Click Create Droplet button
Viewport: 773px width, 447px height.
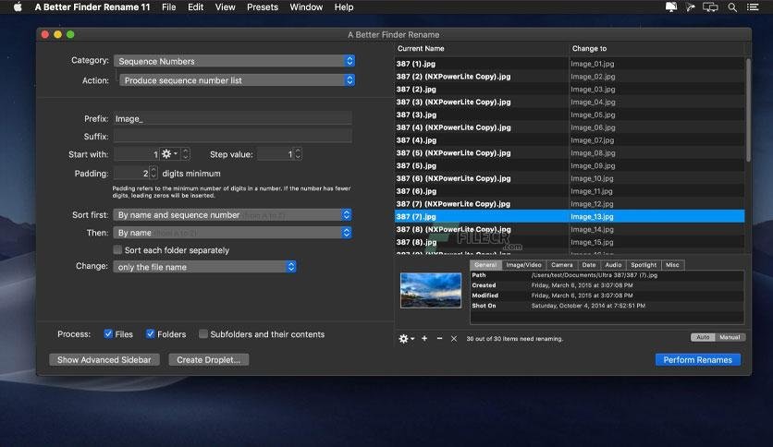pyautogui.click(x=209, y=360)
